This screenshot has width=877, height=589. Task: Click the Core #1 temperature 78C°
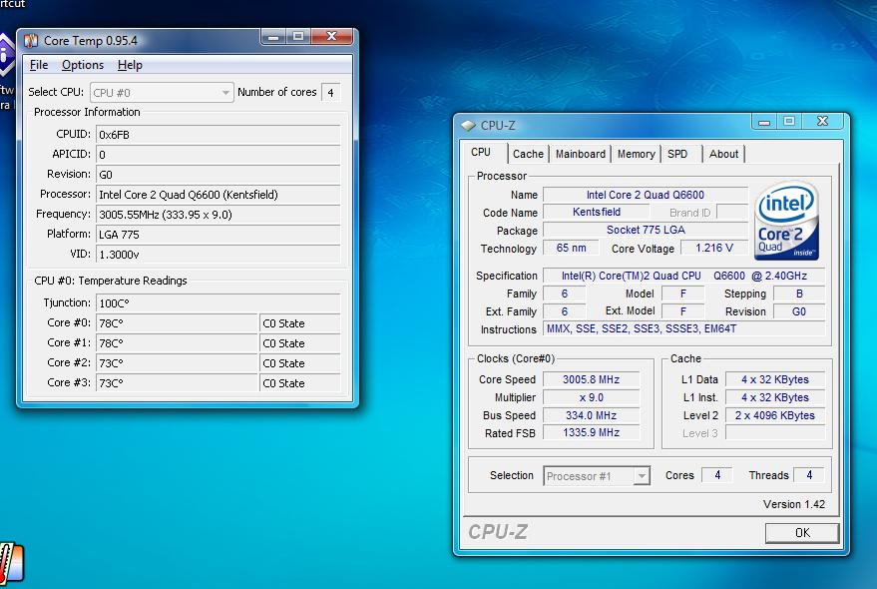point(177,343)
